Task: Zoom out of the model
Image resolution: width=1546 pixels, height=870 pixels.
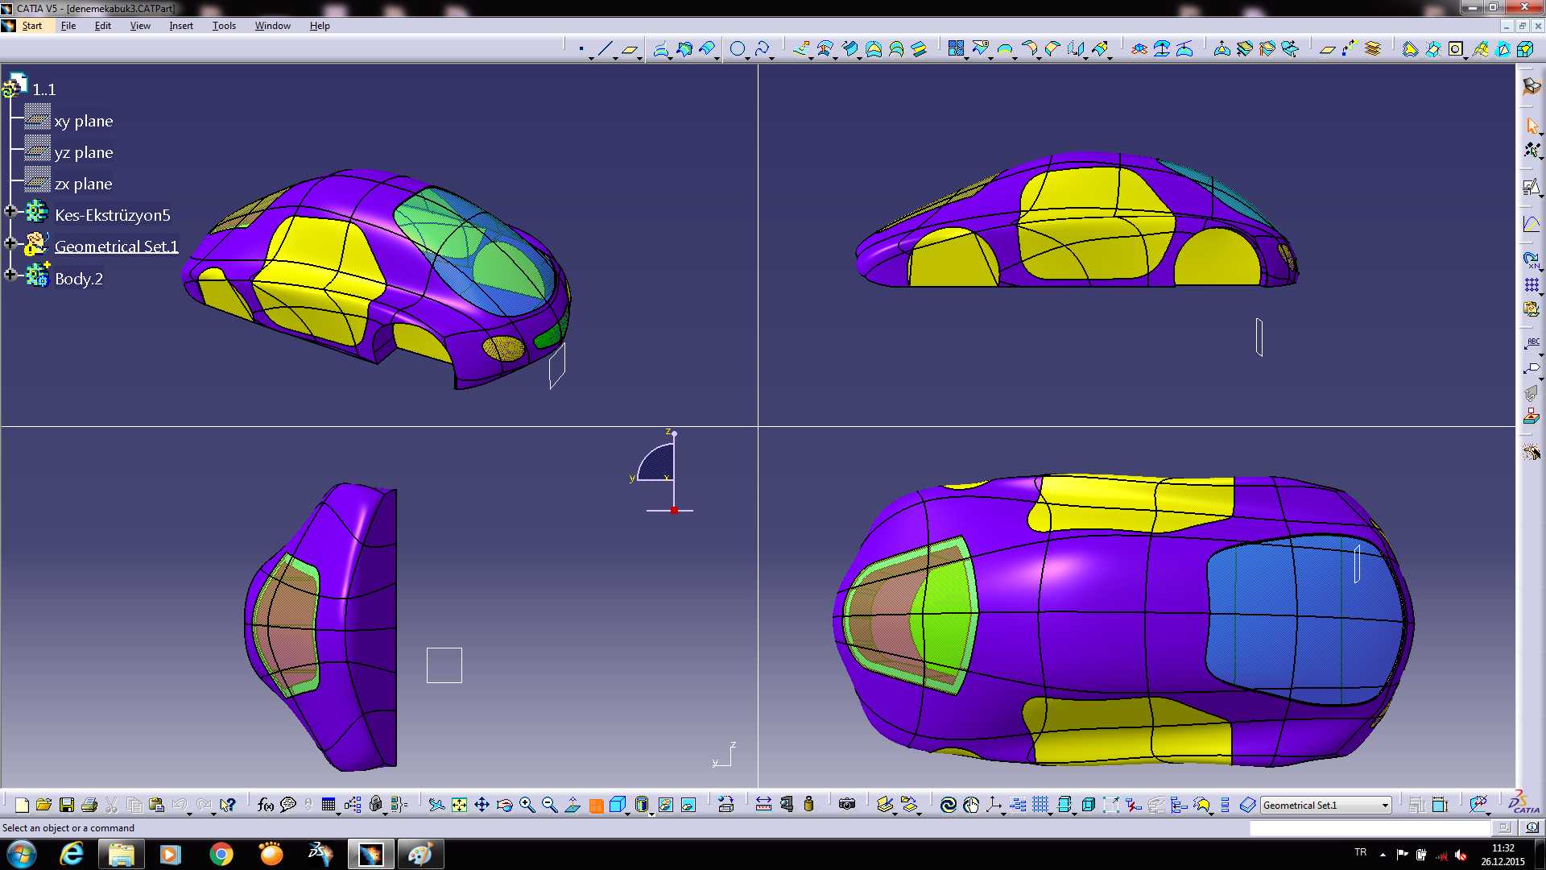Action: (550, 805)
